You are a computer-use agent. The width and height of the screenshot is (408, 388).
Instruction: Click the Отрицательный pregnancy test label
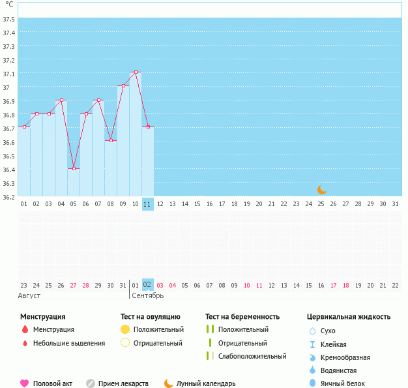242,343
